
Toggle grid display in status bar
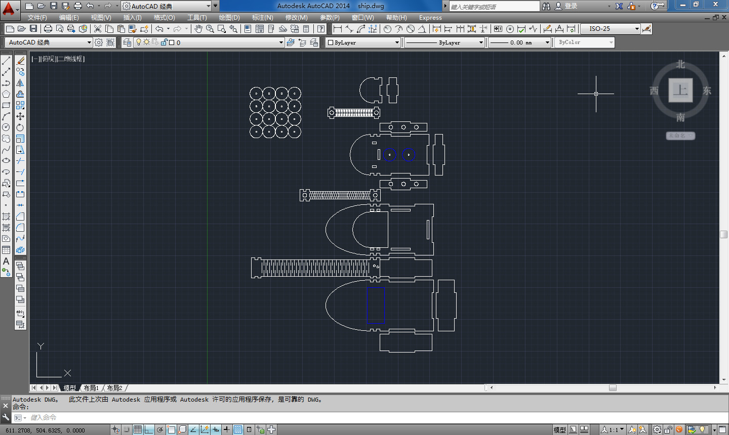pos(138,430)
